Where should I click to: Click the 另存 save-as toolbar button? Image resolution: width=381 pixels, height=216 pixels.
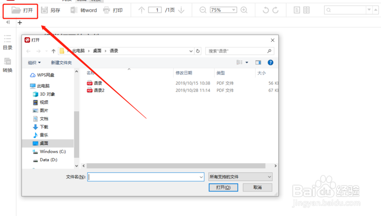(x=51, y=10)
